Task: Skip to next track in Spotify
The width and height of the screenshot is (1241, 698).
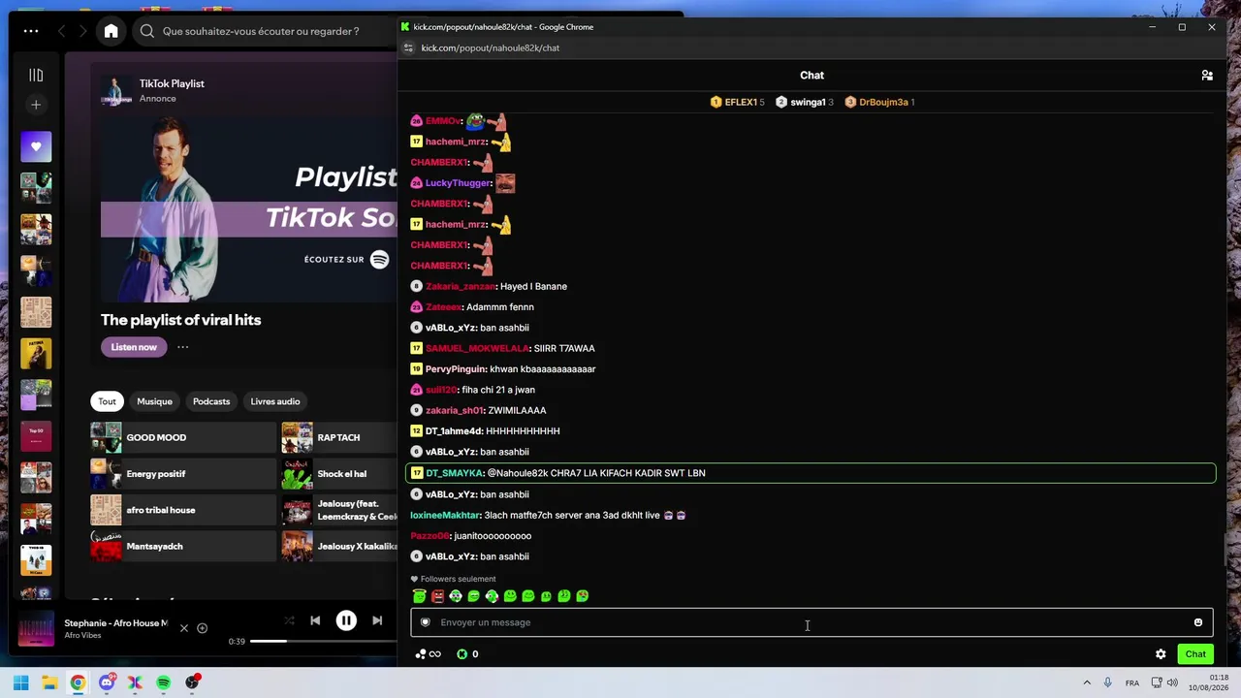Action: 377,620
